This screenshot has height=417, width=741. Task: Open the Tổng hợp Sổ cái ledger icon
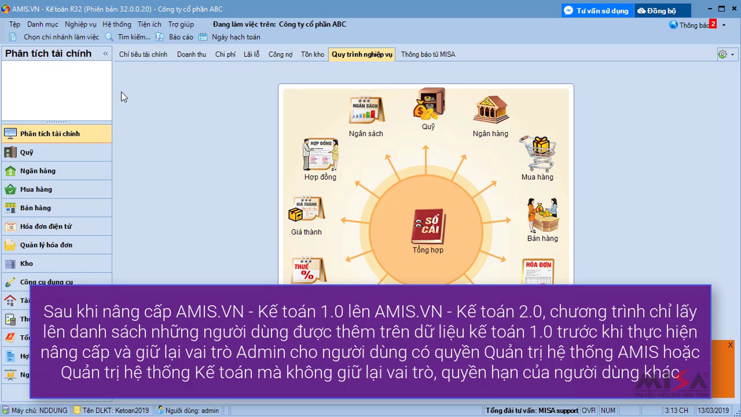428,226
